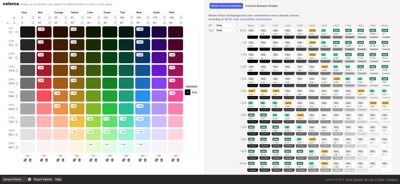This screenshot has width=400, height=184.
Task: Delete the Gray hue column
Action: click(x=30, y=160)
